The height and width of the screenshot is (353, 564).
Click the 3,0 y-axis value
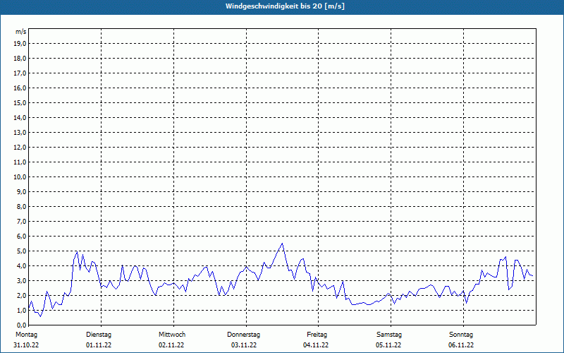[x=21, y=280]
